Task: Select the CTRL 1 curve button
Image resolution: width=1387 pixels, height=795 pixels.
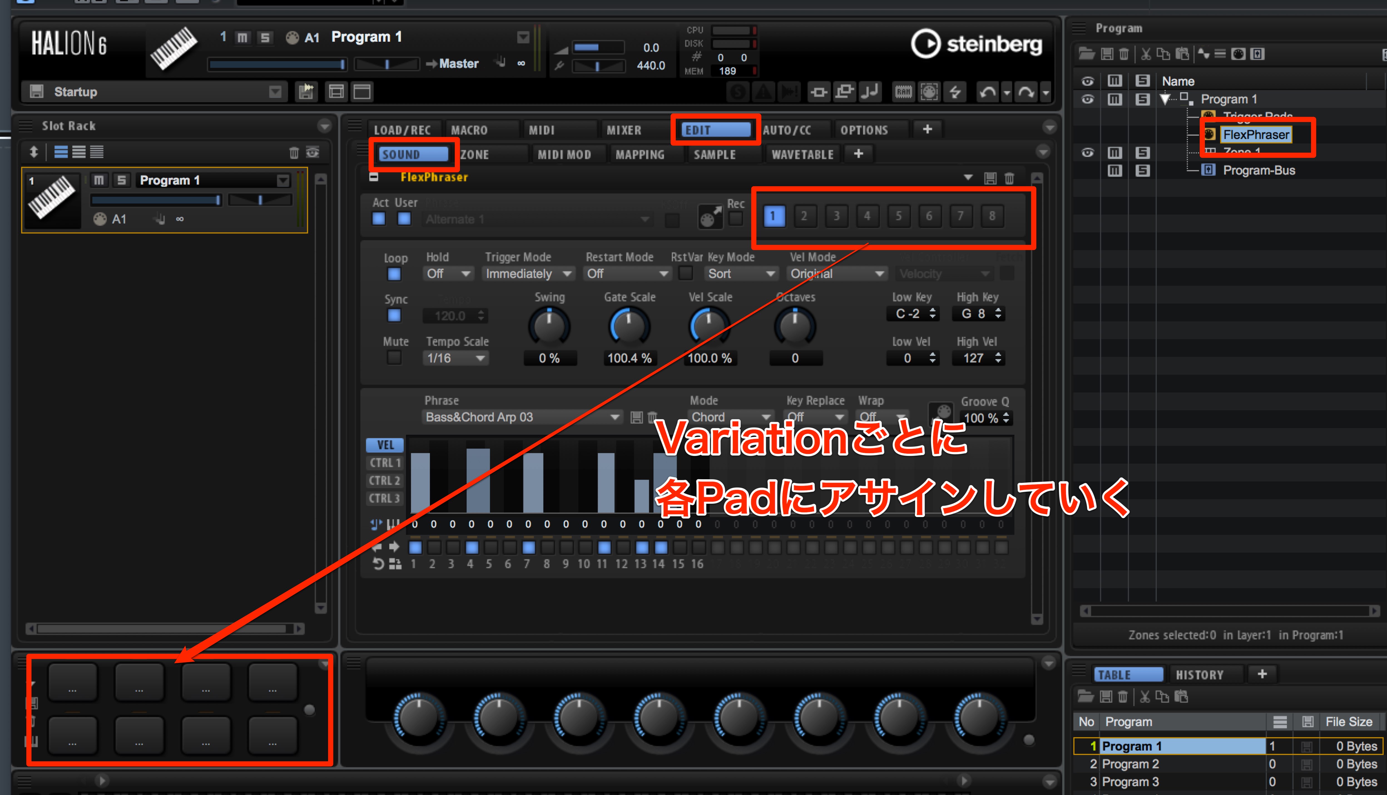Action: pos(385,463)
